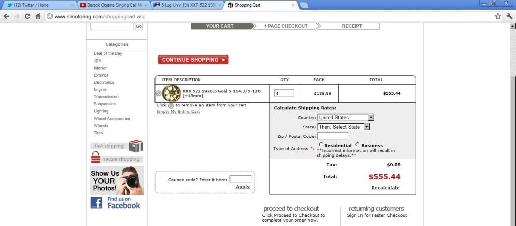Open the wrench settings menu
The height and width of the screenshot is (226, 516).
pyautogui.click(x=509, y=16)
